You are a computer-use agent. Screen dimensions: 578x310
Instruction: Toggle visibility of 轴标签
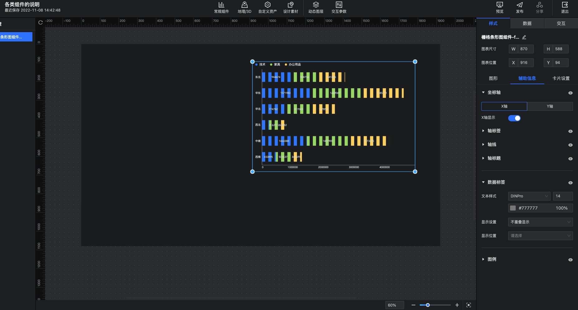click(x=570, y=131)
